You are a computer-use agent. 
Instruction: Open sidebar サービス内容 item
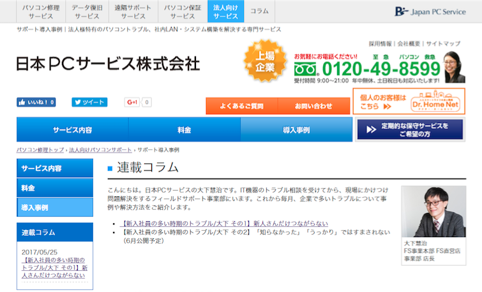point(55,168)
